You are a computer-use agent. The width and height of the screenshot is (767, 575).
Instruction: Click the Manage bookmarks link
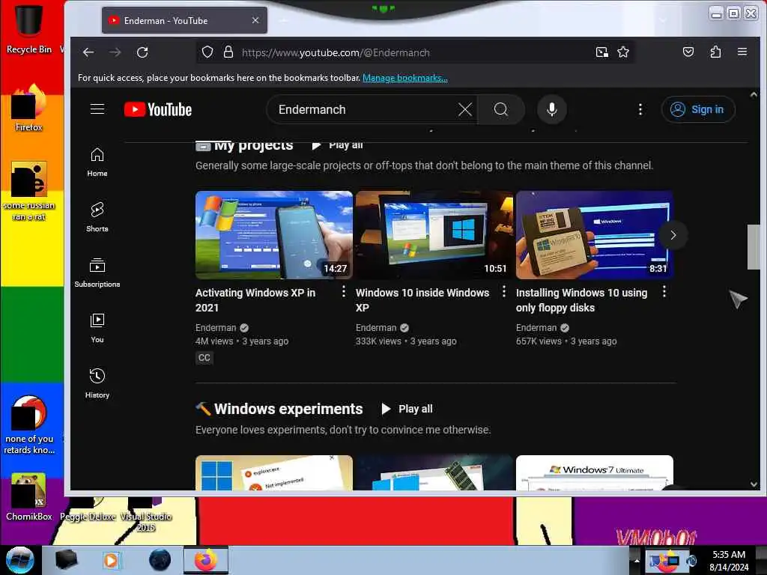[405, 78]
